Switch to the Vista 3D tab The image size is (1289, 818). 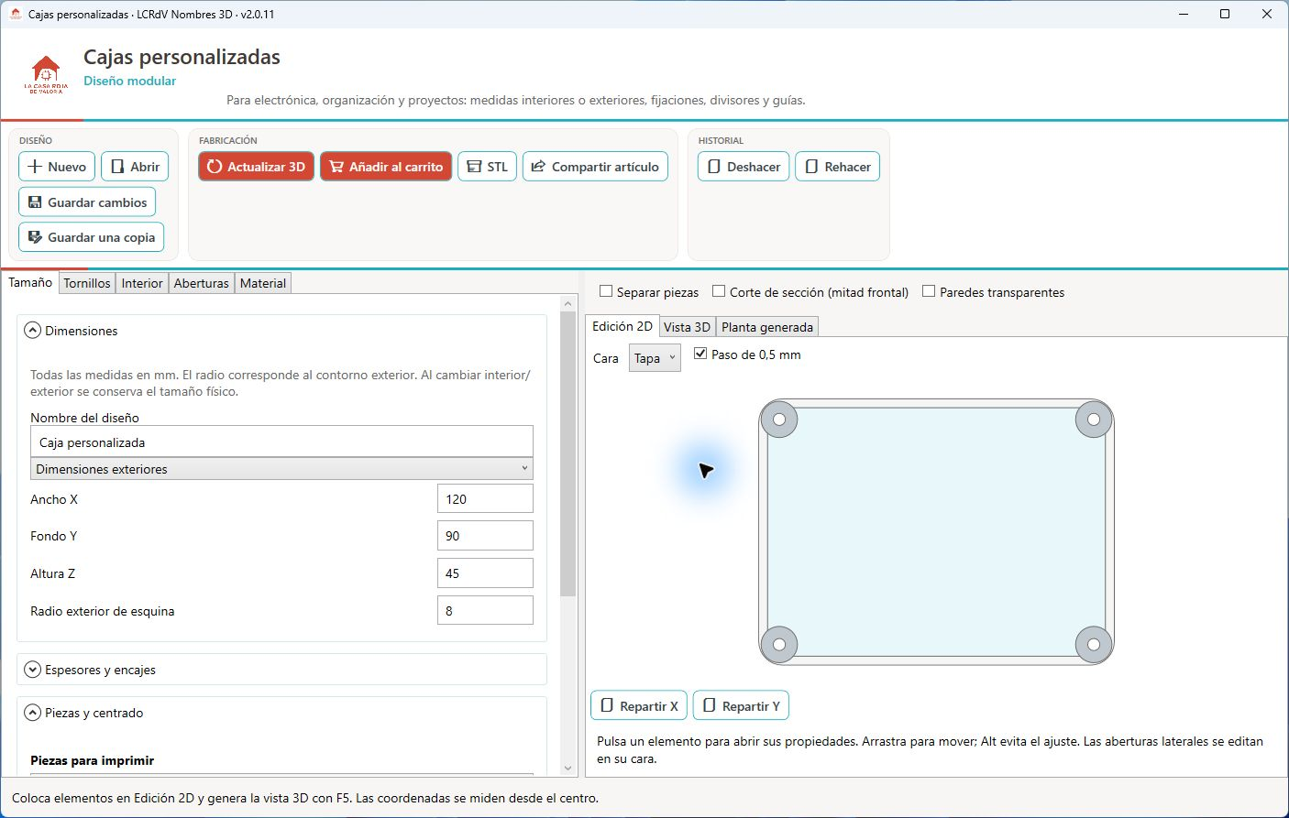click(x=687, y=327)
